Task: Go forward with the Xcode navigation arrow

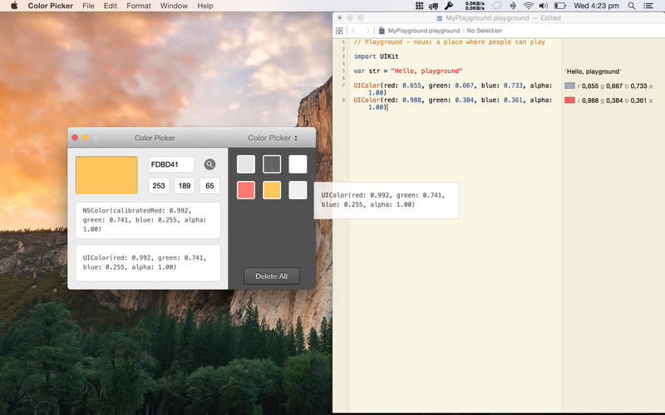Action: 368,30
